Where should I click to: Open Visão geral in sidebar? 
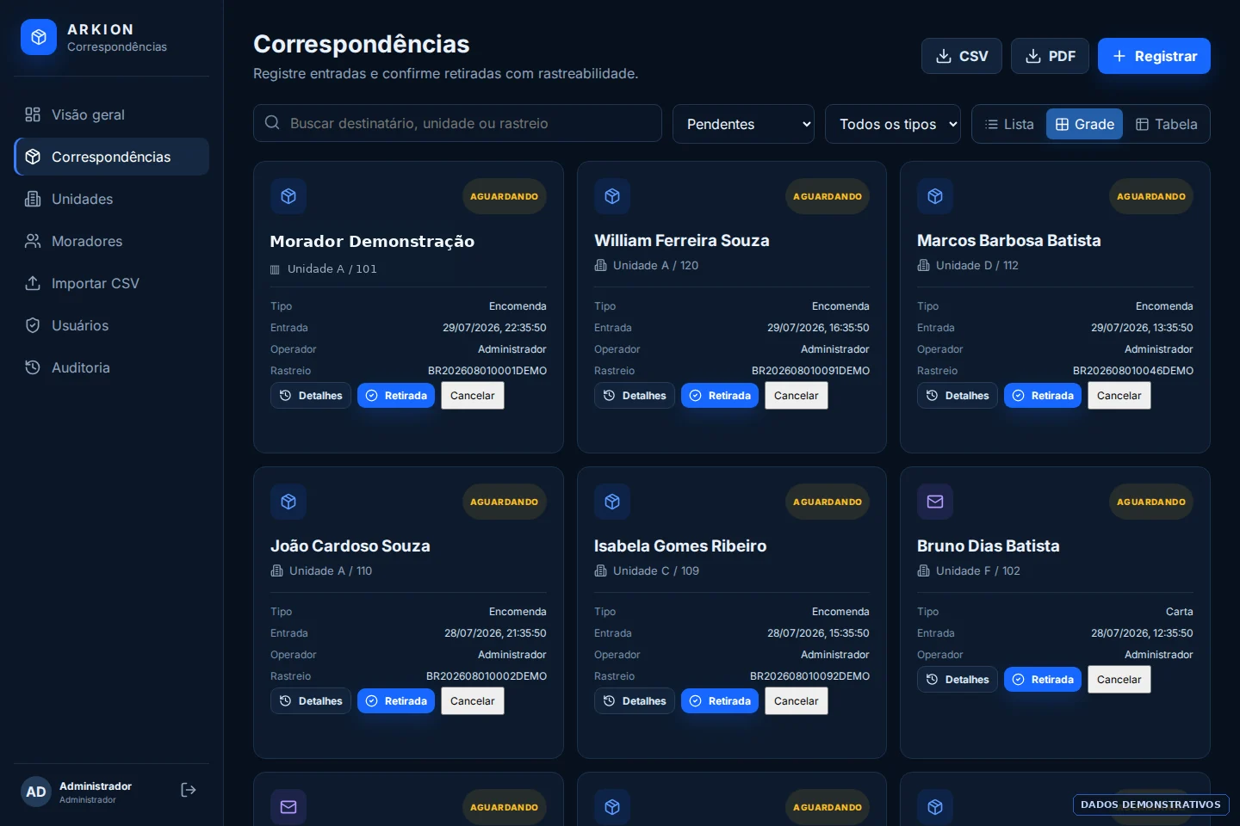112,114
